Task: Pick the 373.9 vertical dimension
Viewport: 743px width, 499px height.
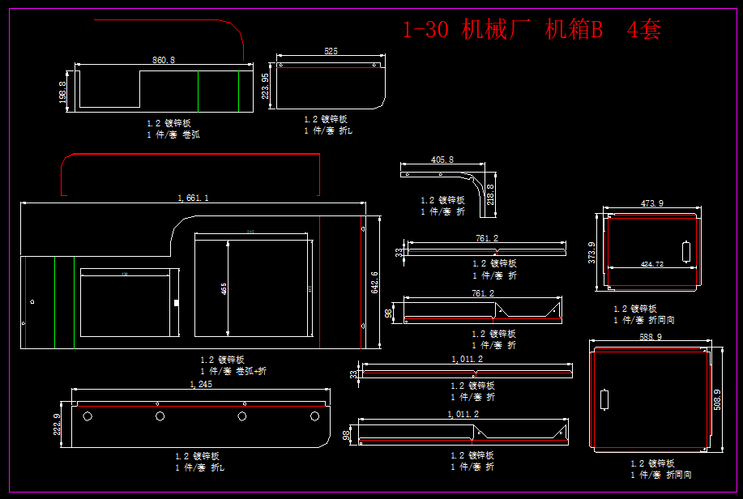Action: pos(591,252)
